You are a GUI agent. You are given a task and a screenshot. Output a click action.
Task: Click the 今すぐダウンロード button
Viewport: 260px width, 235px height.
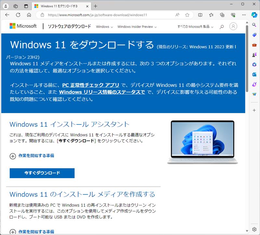42,173
